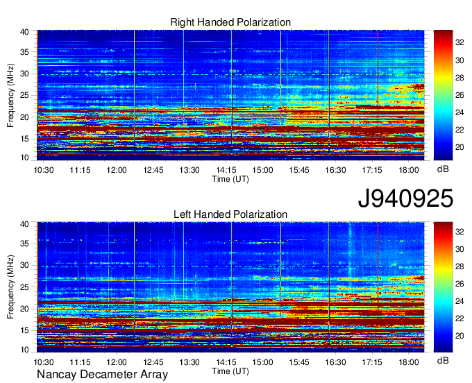Click "Time (UT)" label under Right Handed plot
Viewport: 472px width, 383px height.
pyautogui.click(x=230, y=179)
